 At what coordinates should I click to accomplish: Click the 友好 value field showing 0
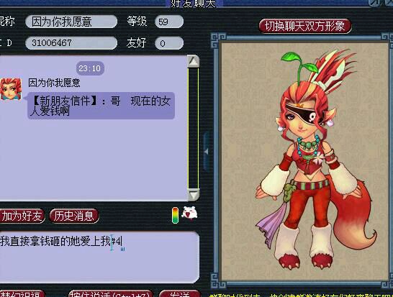tap(169, 43)
